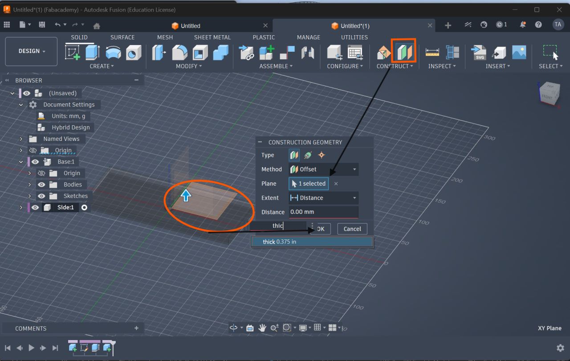
Task: Click the Insert SVG icon
Action: click(479, 53)
